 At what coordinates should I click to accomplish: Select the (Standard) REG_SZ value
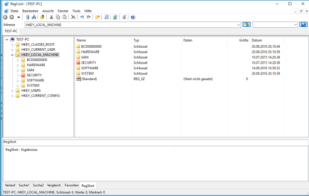point(89,79)
